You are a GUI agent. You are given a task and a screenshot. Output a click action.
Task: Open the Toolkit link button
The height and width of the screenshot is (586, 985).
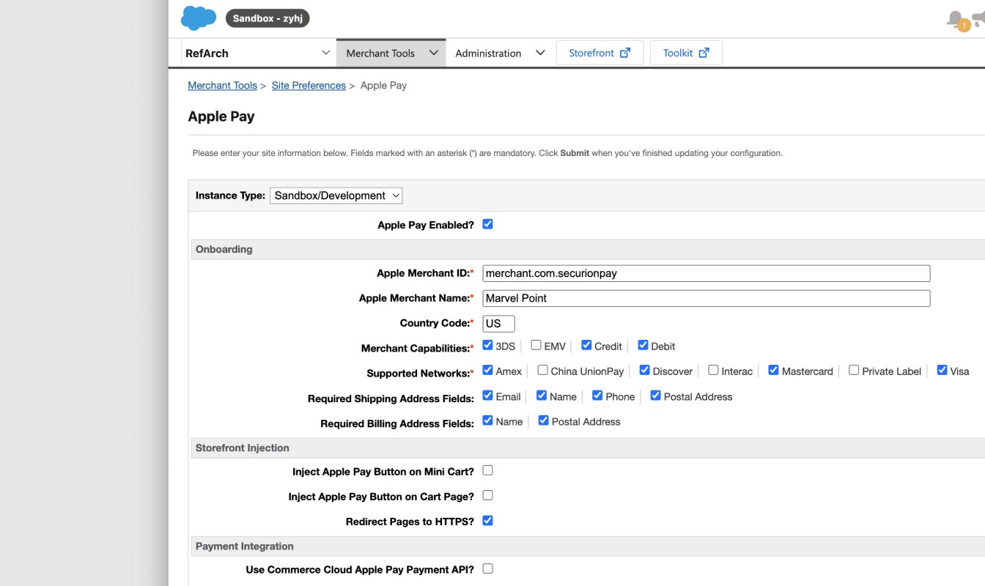coord(686,53)
